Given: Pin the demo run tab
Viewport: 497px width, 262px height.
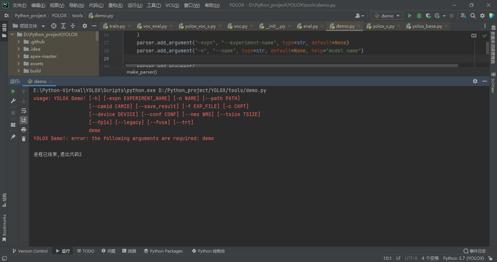Looking at the screenshot, I should (13, 136).
